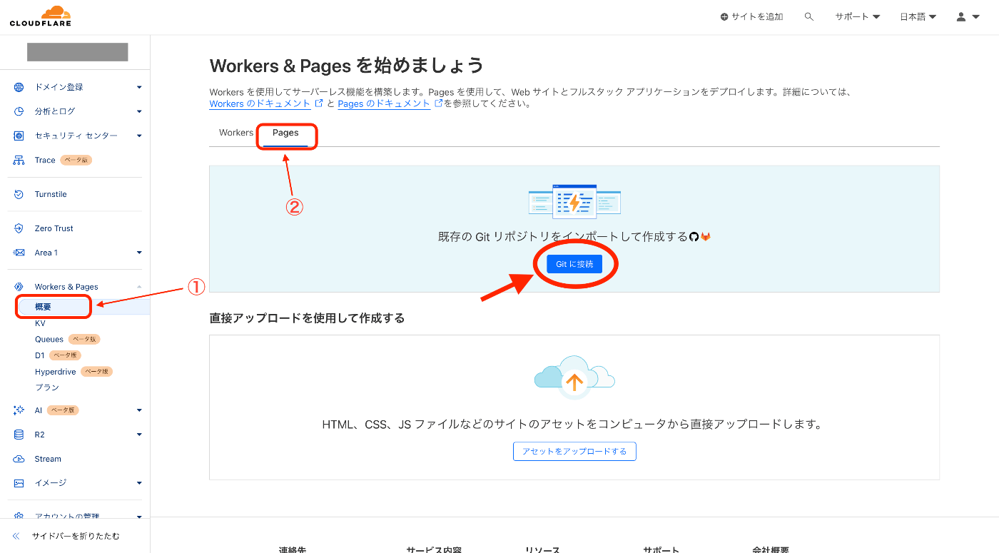The width and height of the screenshot is (999, 553).
Task: Open the Pages のドキュメント link
Action: 384,103
